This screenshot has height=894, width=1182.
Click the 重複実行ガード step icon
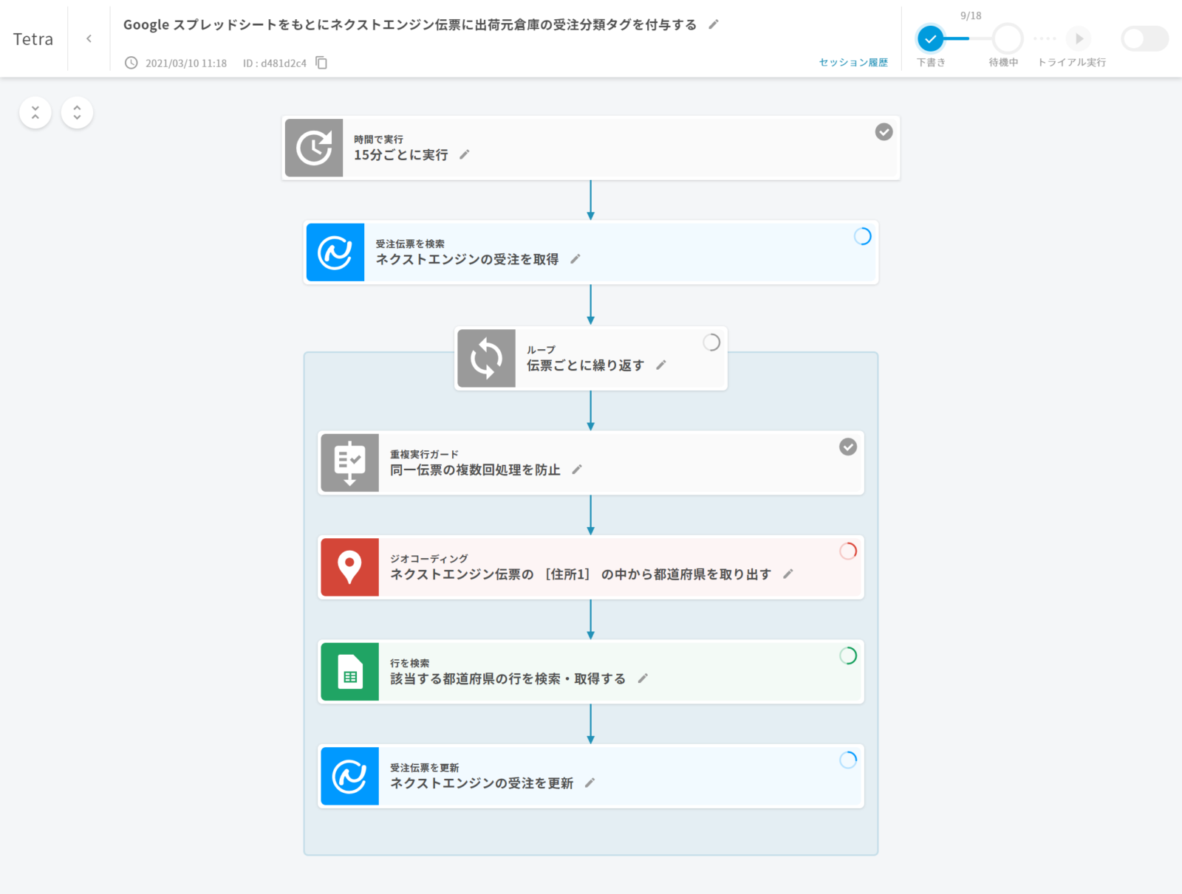(x=350, y=463)
